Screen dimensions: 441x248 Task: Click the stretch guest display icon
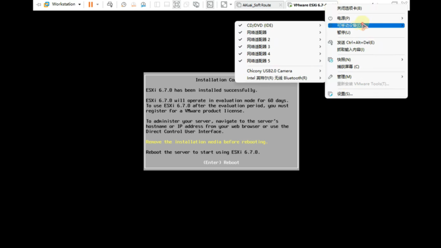[x=224, y=5]
